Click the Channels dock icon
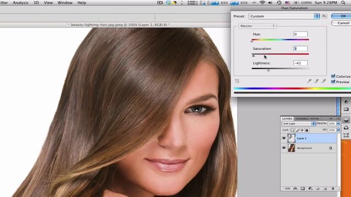This screenshot has width=351, height=197. (x=346, y=128)
